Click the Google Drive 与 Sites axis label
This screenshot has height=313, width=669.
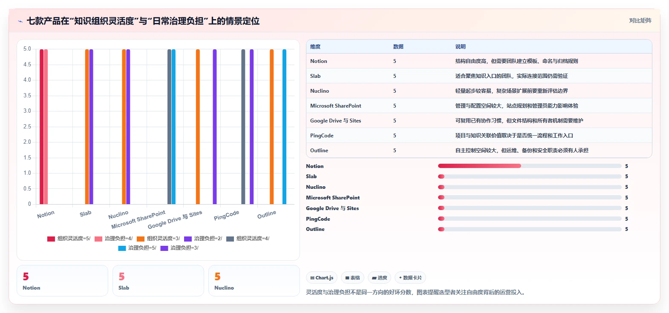[x=175, y=219]
